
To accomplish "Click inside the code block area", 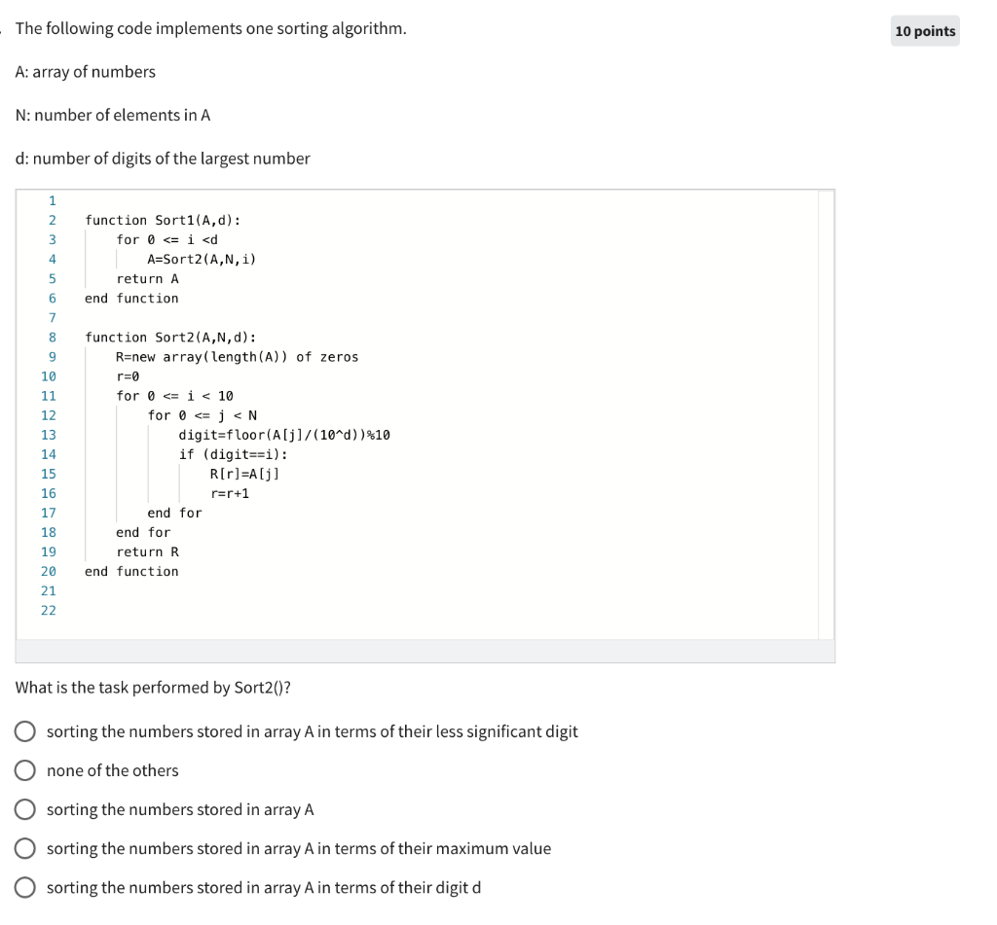I will pyautogui.click(x=438, y=389).
